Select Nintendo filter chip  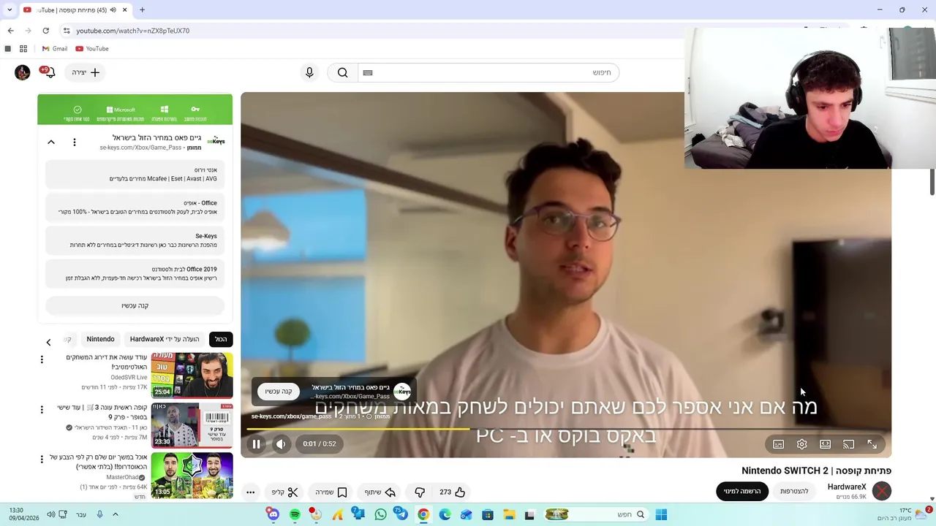click(x=100, y=339)
